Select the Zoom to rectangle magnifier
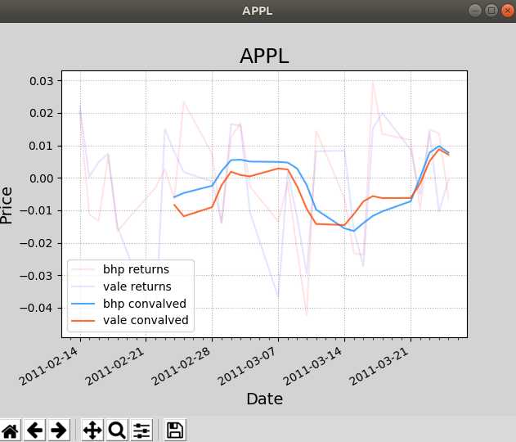The width and height of the screenshot is (516, 442). pyautogui.click(x=117, y=431)
